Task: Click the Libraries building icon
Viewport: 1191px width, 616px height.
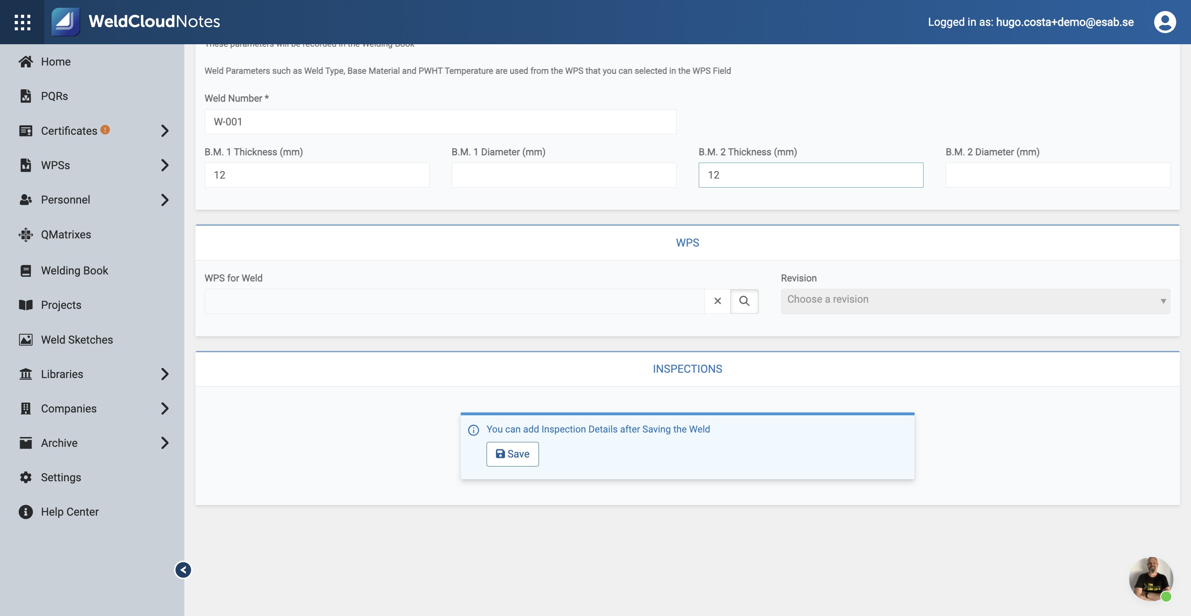Action: pyautogui.click(x=26, y=374)
